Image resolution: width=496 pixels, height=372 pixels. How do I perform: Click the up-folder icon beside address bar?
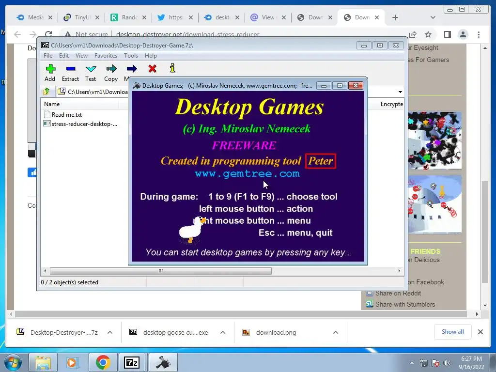(46, 92)
